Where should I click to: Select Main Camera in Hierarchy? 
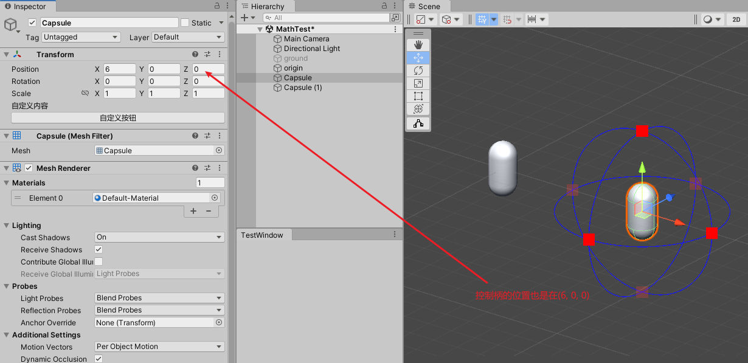[306, 39]
